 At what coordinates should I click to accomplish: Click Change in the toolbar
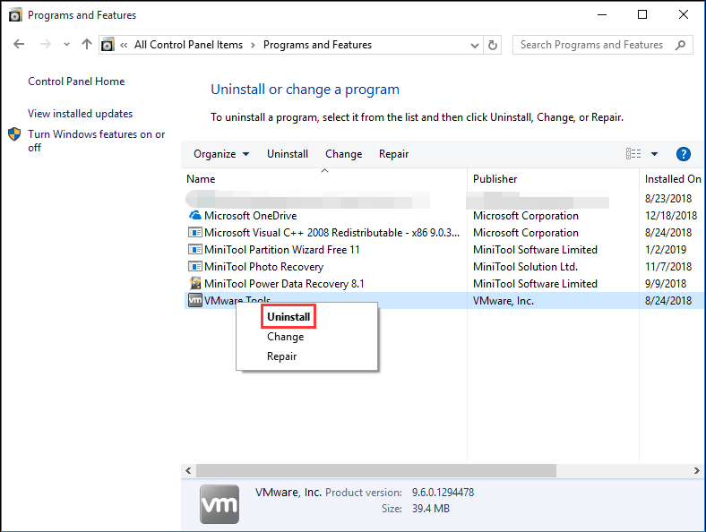pos(343,154)
